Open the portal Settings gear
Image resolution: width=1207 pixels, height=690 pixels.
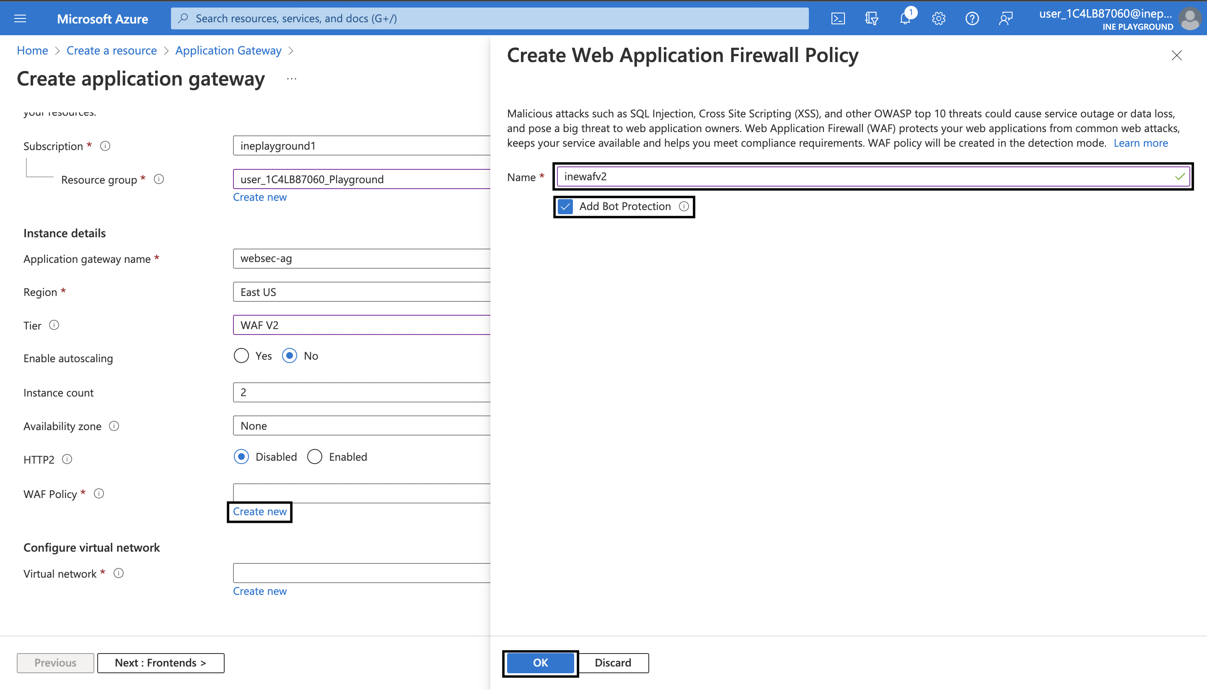(x=938, y=18)
